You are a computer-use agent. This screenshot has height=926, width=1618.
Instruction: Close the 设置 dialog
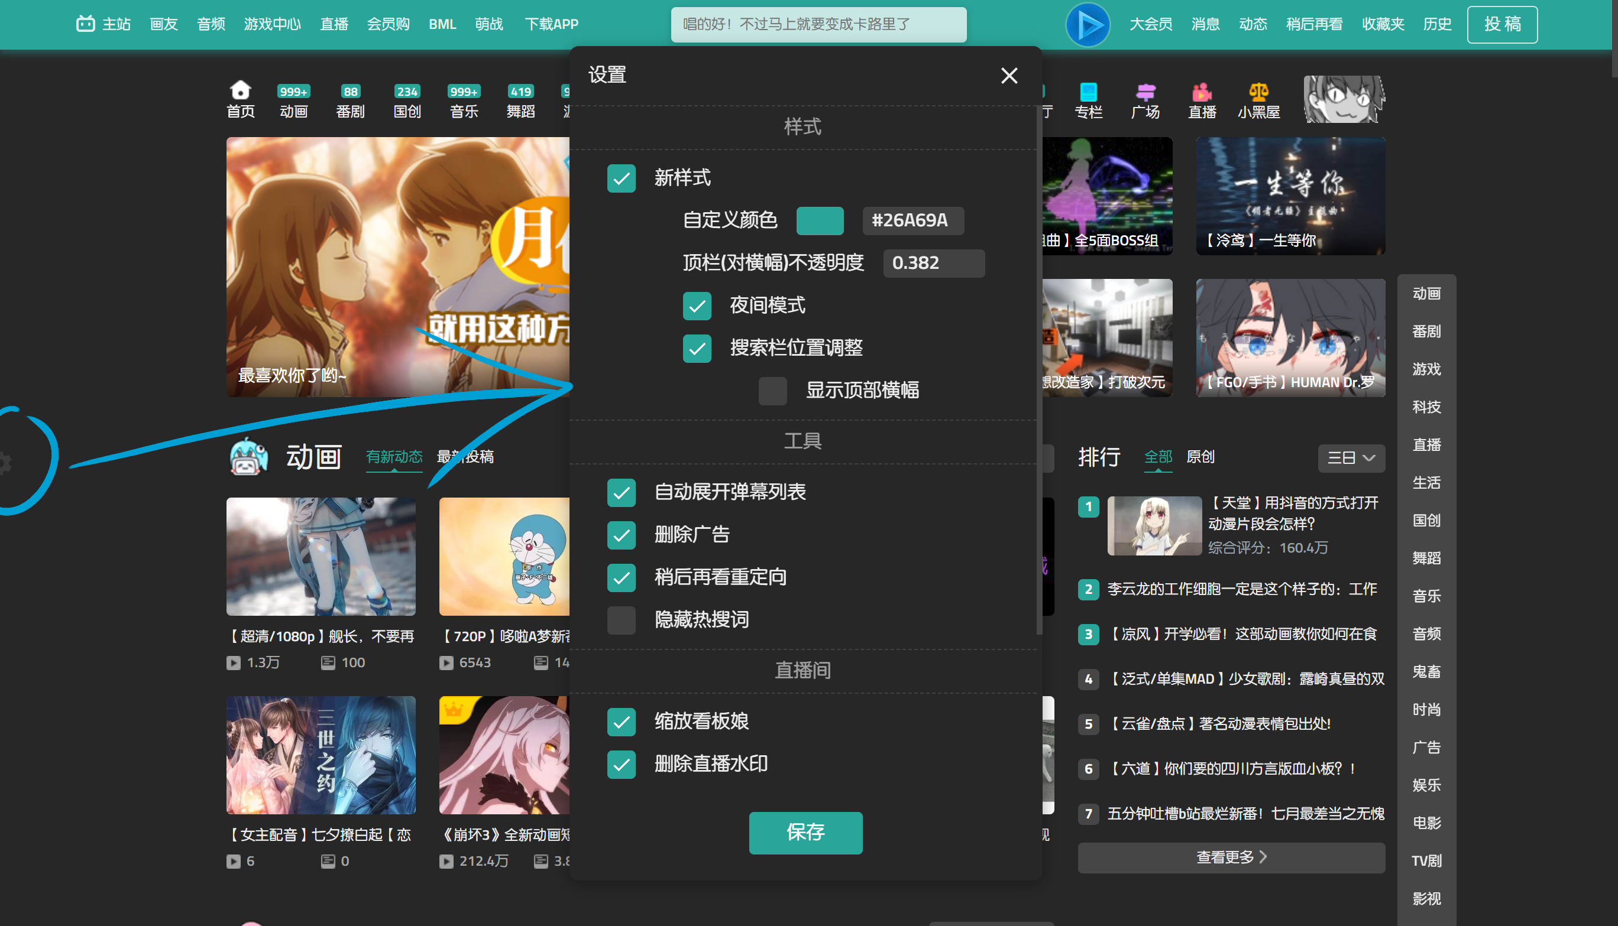click(x=1008, y=75)
